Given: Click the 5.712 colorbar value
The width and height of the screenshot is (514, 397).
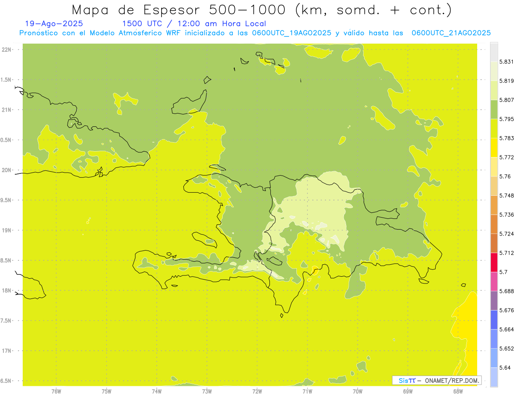Looking at the screenshot, I should point(507,253).
